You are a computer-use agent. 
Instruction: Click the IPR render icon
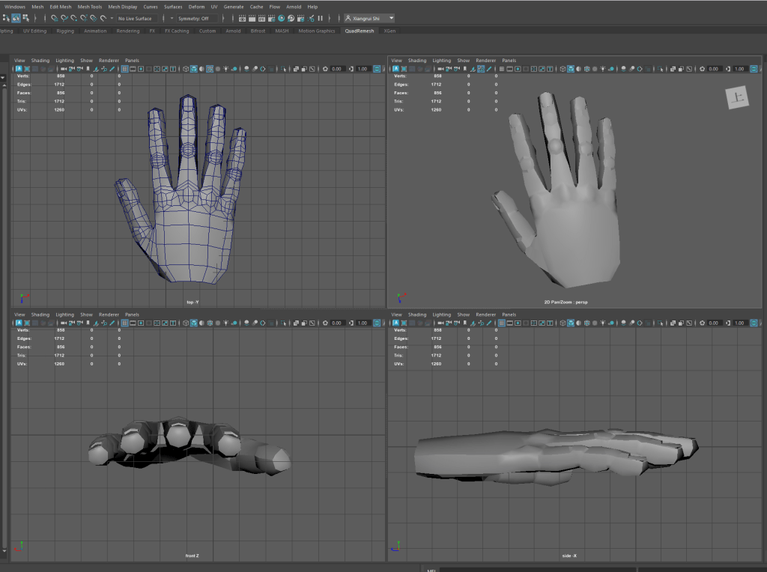pyautogui.click(x=261, y=18)
